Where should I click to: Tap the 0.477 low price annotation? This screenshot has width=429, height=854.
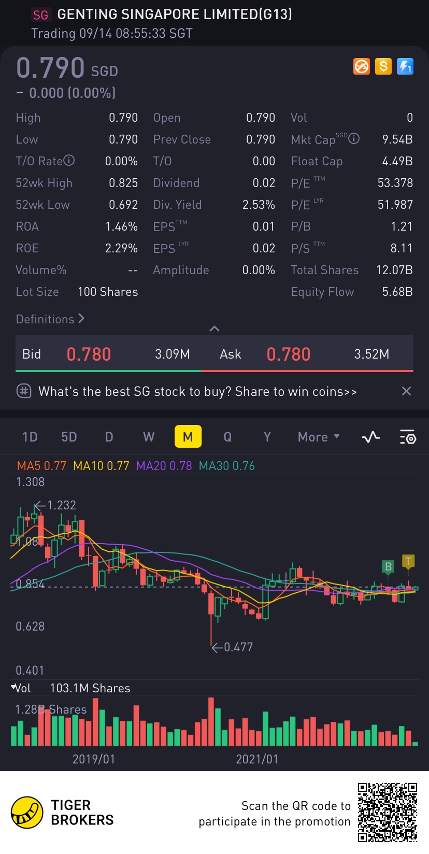(x=232, y=647)
